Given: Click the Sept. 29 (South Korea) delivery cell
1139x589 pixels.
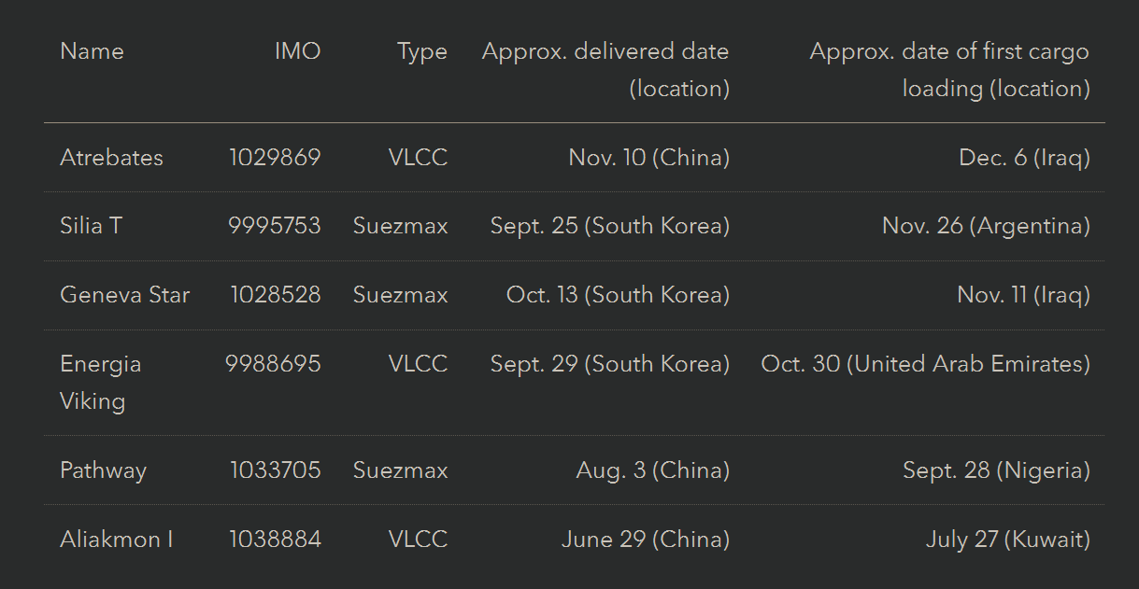Looking at the screenshot, I should pos(609,364).
